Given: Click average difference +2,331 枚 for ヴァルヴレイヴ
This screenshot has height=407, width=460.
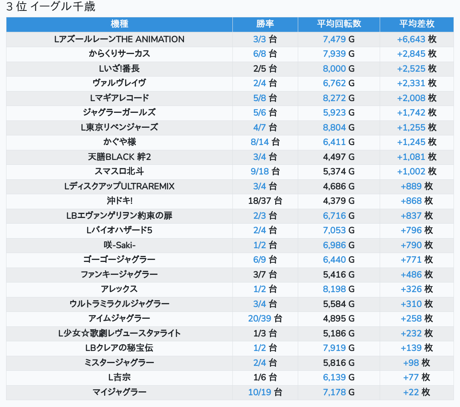Looking at the screenshot, I should click(x=416, y=83).
